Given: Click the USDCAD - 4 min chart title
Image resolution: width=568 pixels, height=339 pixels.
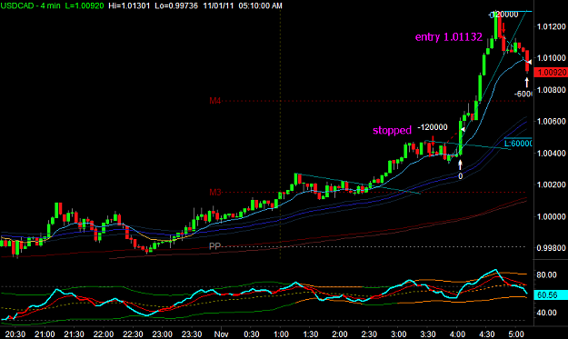Looking at the screenshot, I should [31, 5].
